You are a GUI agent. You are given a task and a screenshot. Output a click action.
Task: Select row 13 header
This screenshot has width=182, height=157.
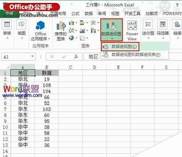[5, 145]
